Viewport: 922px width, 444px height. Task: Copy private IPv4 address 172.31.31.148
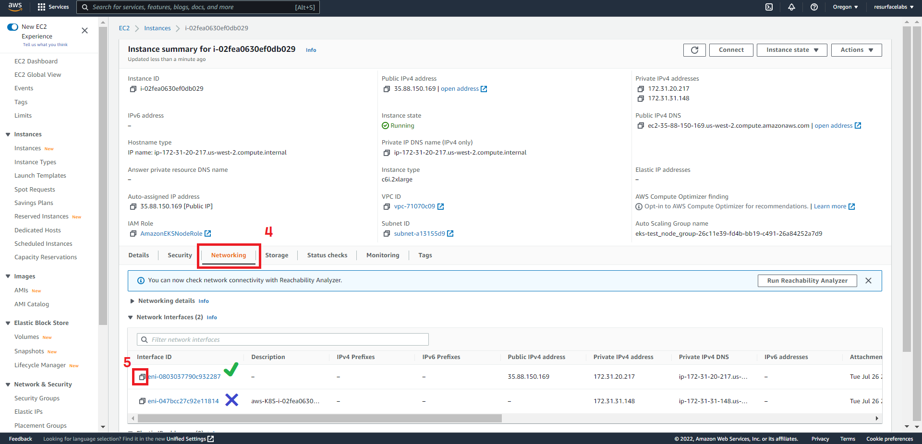[640, 98]
